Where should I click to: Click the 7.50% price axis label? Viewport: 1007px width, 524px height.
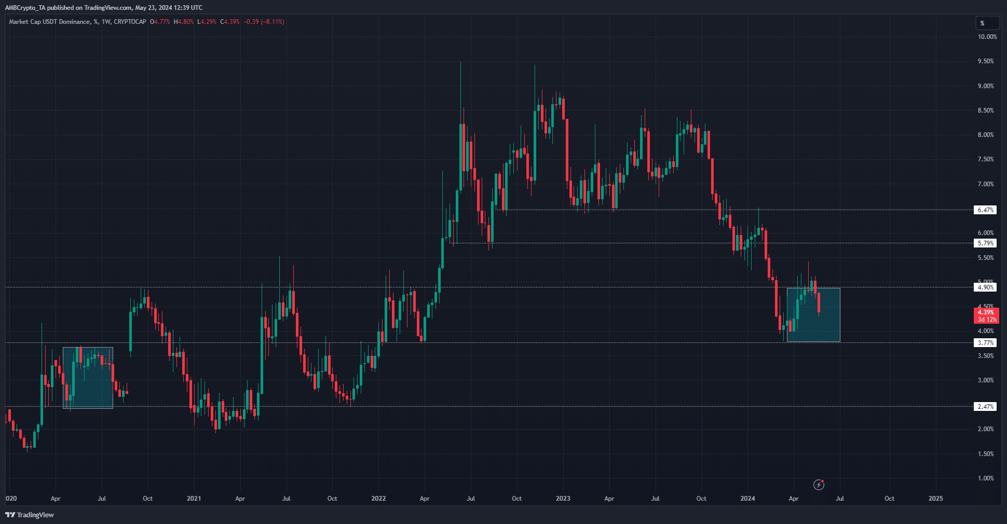pos(986,159)
